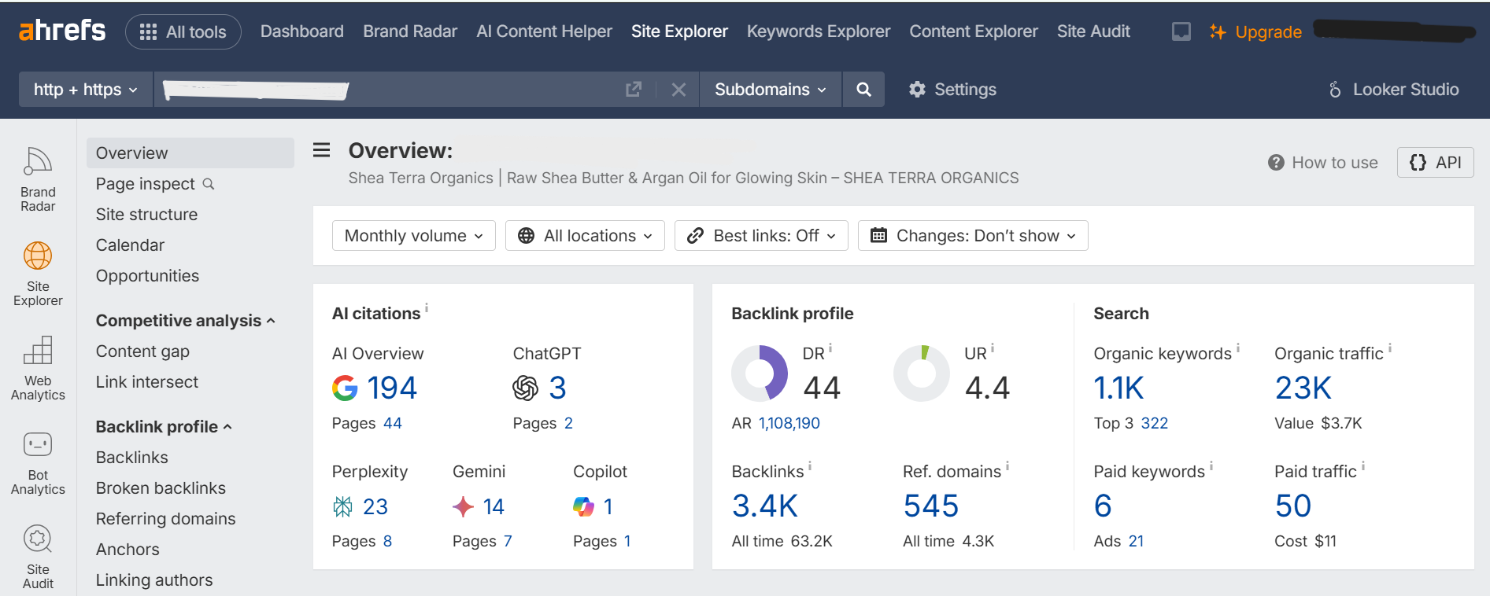This screenshot has height=596, width=1490.
Task: Clear the URL field with the X icon
Action: click(x=678, y=90)
